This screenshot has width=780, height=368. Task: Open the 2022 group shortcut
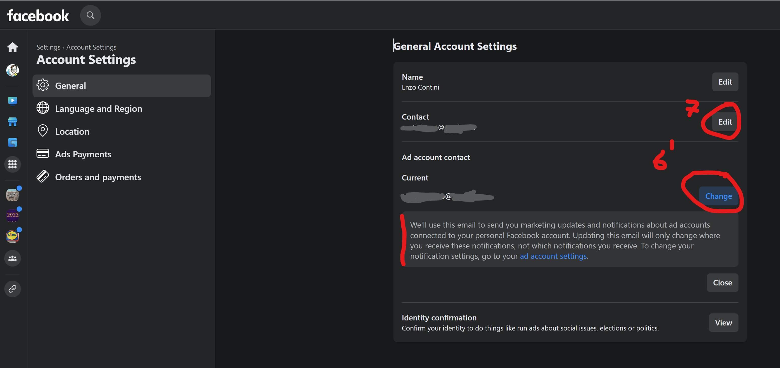pyautogui.click(x=12, y=215)
